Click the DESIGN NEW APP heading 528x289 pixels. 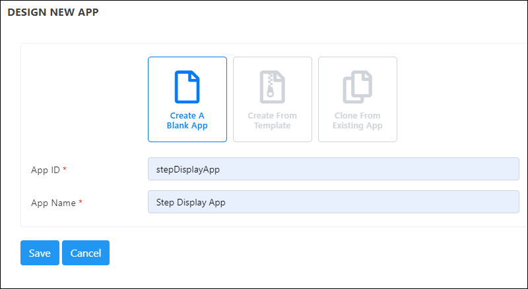pyautogui.click(x=53, y=13)
